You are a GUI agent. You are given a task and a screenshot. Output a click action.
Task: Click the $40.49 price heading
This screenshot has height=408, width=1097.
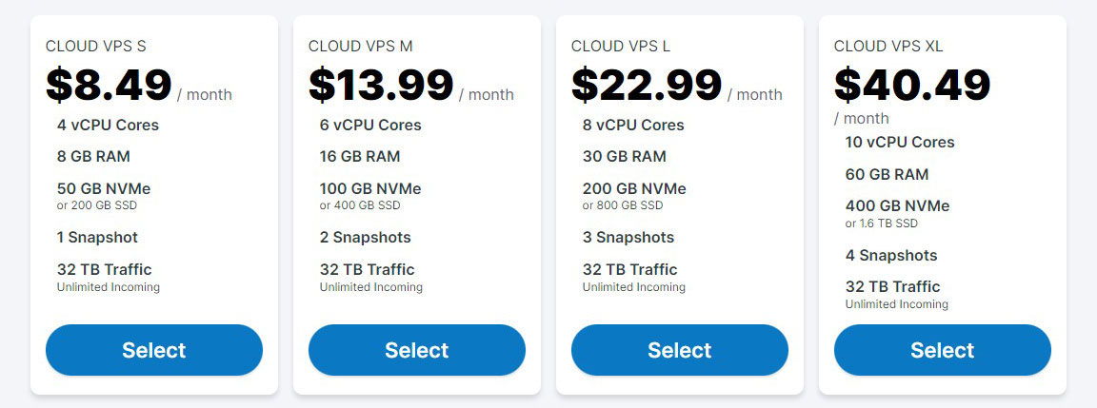tap(912, 85)
